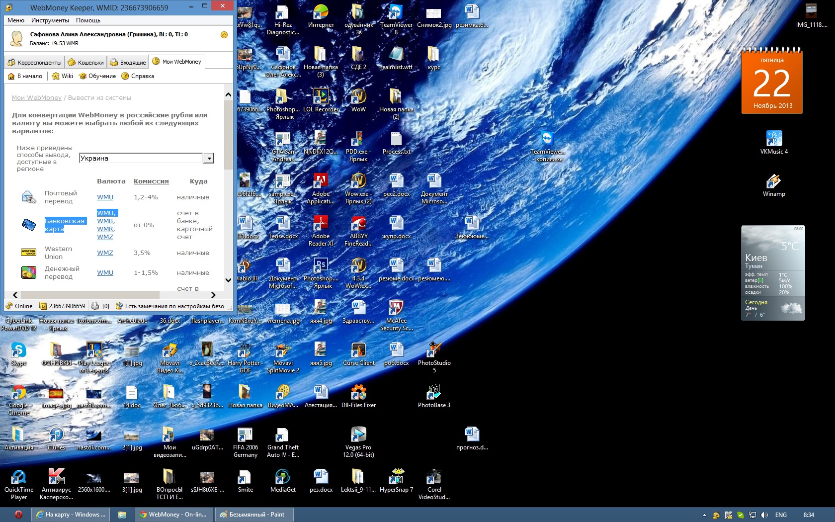Viewport: 835px width, 522px height.
Task: Open the Wiki toolbar icon
Action: pyautogui.click(x=56, y=76)
